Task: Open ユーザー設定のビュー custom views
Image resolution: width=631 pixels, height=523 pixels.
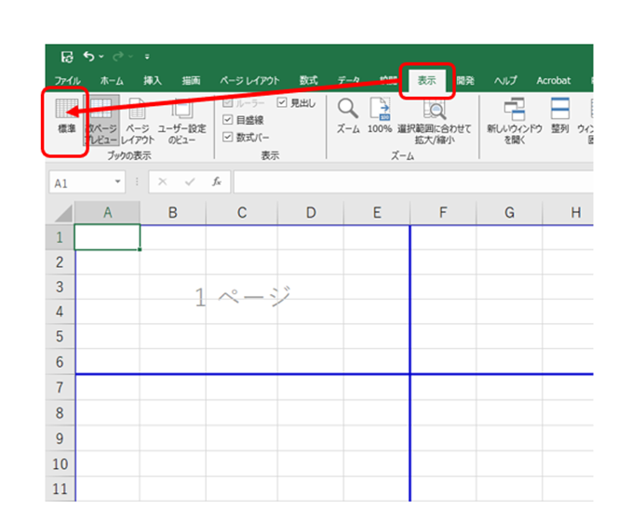Action: tap(181, 114)
